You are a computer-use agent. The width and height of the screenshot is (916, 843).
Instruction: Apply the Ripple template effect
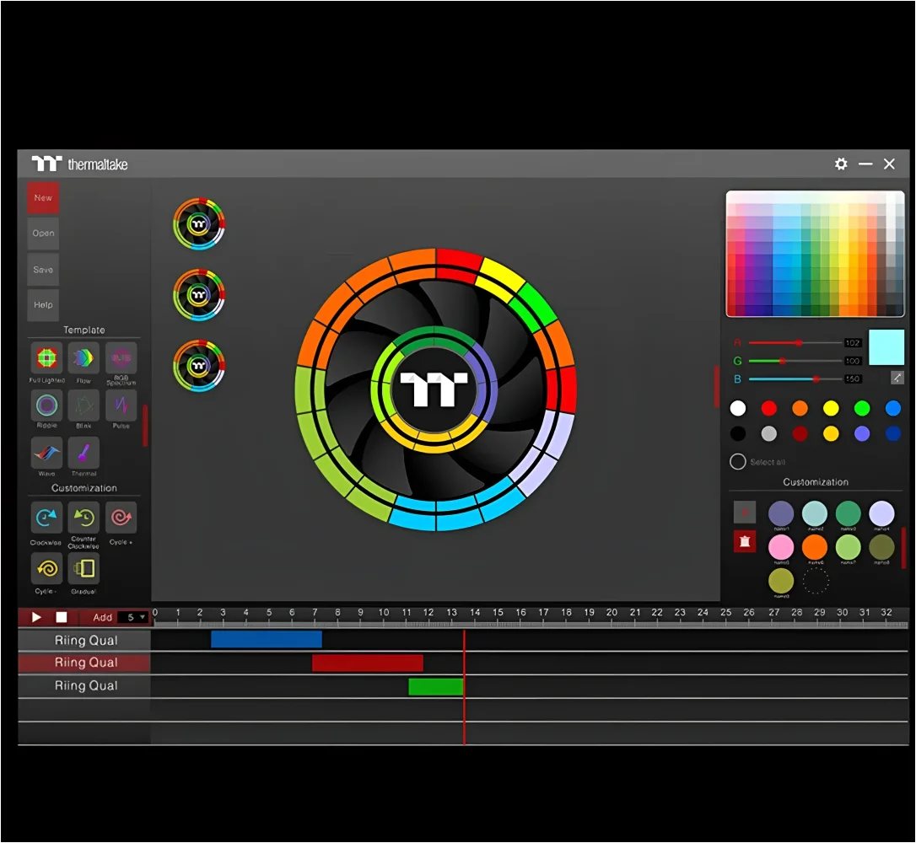pyautogui.click(x=46, y=405)
